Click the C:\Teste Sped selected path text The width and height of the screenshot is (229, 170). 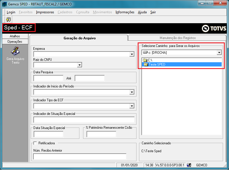click(x=151, y=151)
